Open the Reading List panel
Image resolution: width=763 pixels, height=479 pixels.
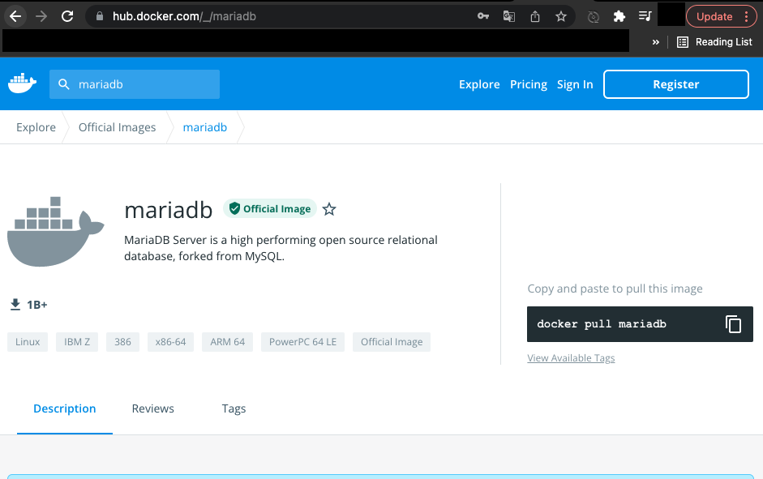coord(714,42)
